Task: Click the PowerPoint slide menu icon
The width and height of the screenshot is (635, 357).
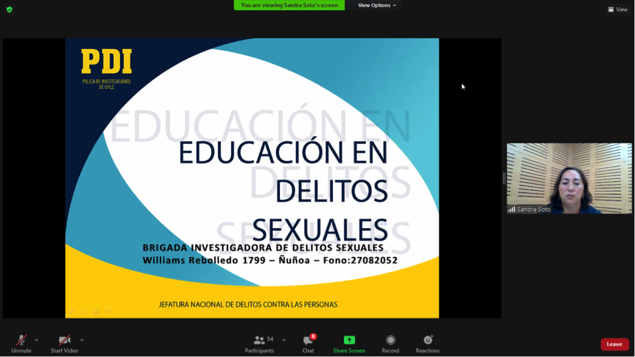Action: point(97,312)
